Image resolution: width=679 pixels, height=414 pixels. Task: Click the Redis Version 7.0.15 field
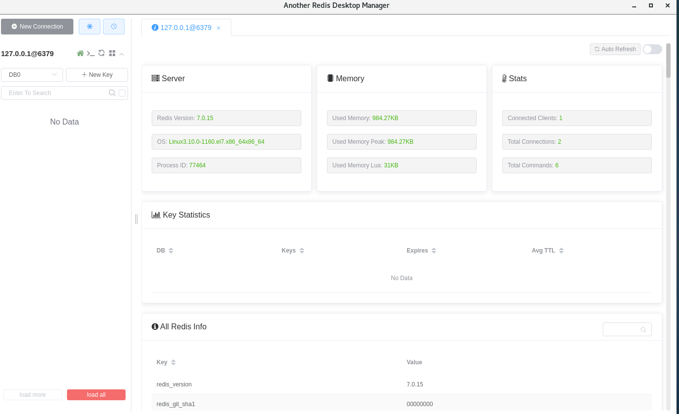pyautogui.click(x=226, y=118)
